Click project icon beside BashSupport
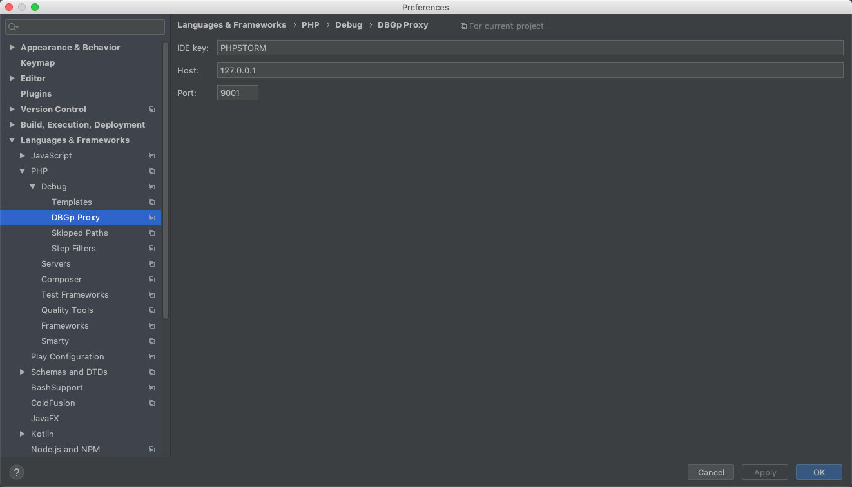The height and width of the screenshot is (487, 852). click(x=152, y=388)
